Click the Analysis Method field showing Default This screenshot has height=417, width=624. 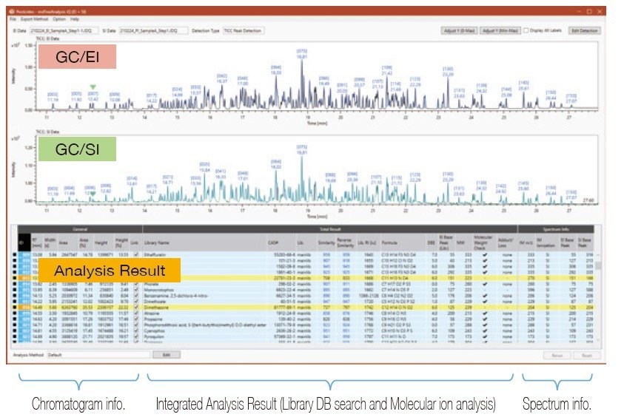98,355
